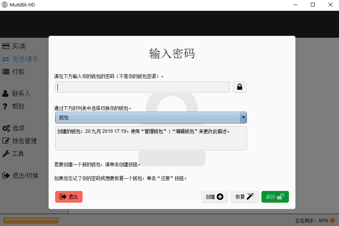
Task: Open 帮助 in the sidebar
Action: coord(13,106)
